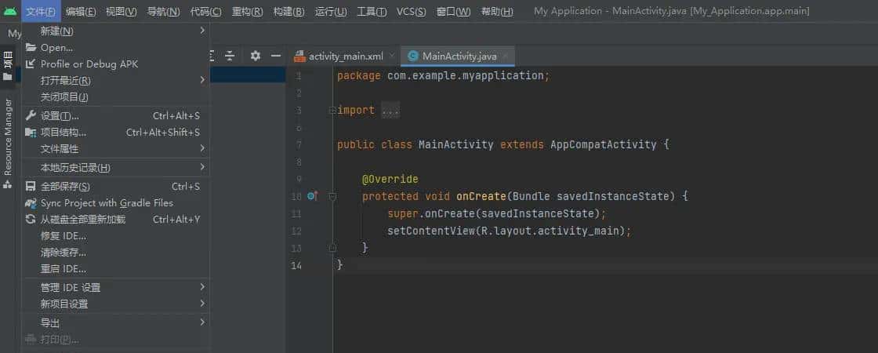Open the 工具(T) menu
The width and height of the screenshot is (878, 353).
(372, 11)
